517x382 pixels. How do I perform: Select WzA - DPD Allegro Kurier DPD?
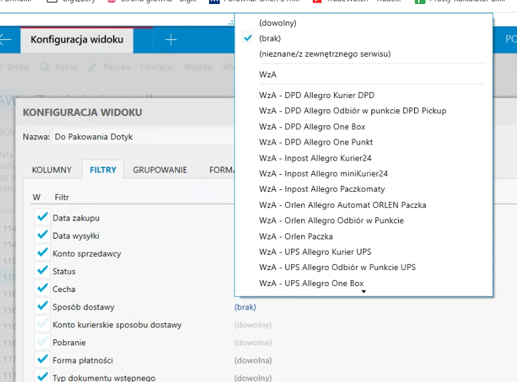tap(316, 95)
